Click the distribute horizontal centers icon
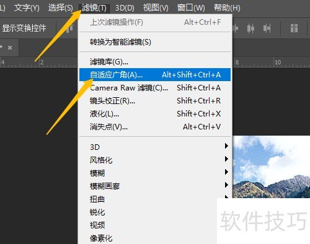This screenshot has width=310, height=244. coord(250,28)
